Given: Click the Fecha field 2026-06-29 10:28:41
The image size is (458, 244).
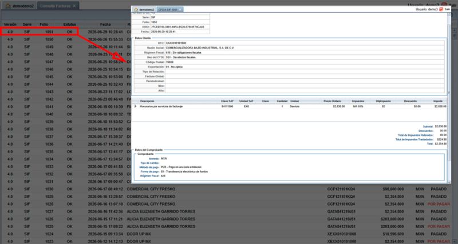Looking at the screenshot, I should [x=180, y=31].
